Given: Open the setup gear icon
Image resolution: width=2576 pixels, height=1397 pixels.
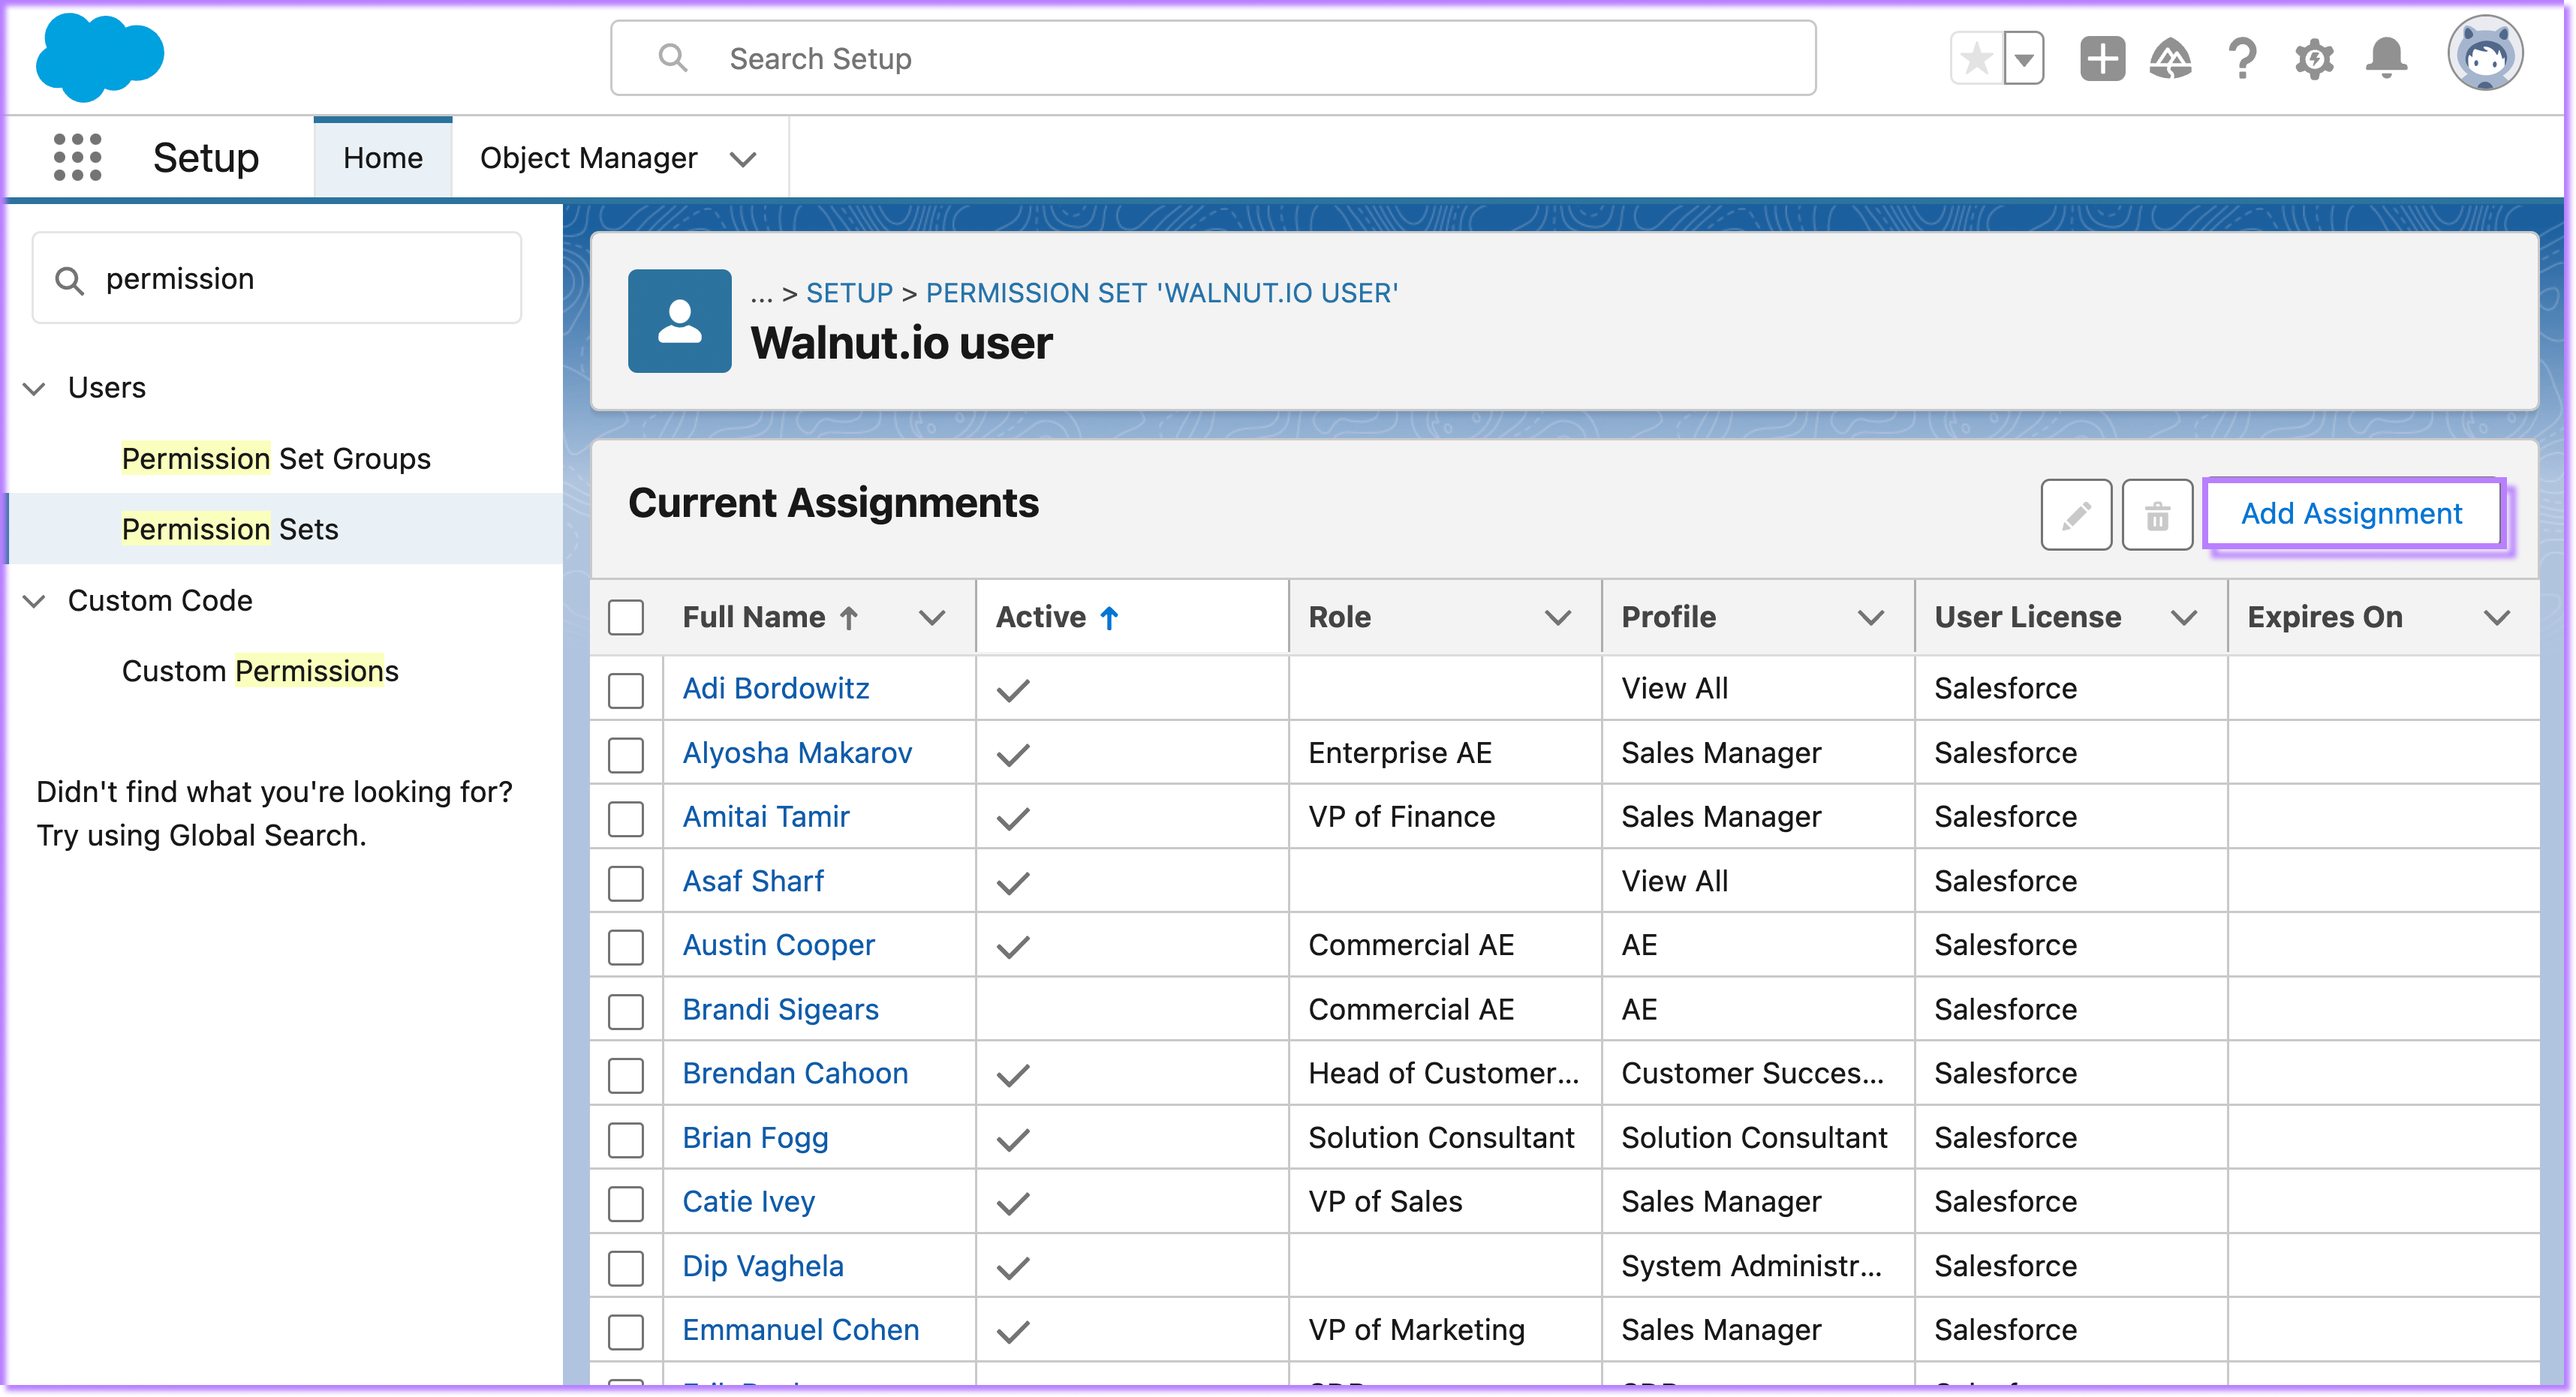Looking at the screenshot, I should 2314,59.
